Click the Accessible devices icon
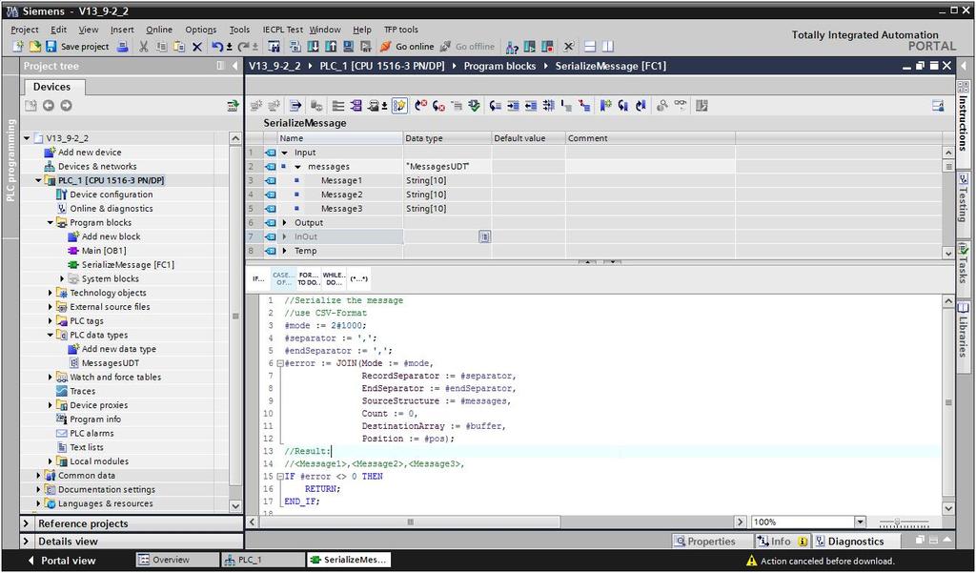Image resolution: width=976 pixels, height=573 pixels. point(512,47)
